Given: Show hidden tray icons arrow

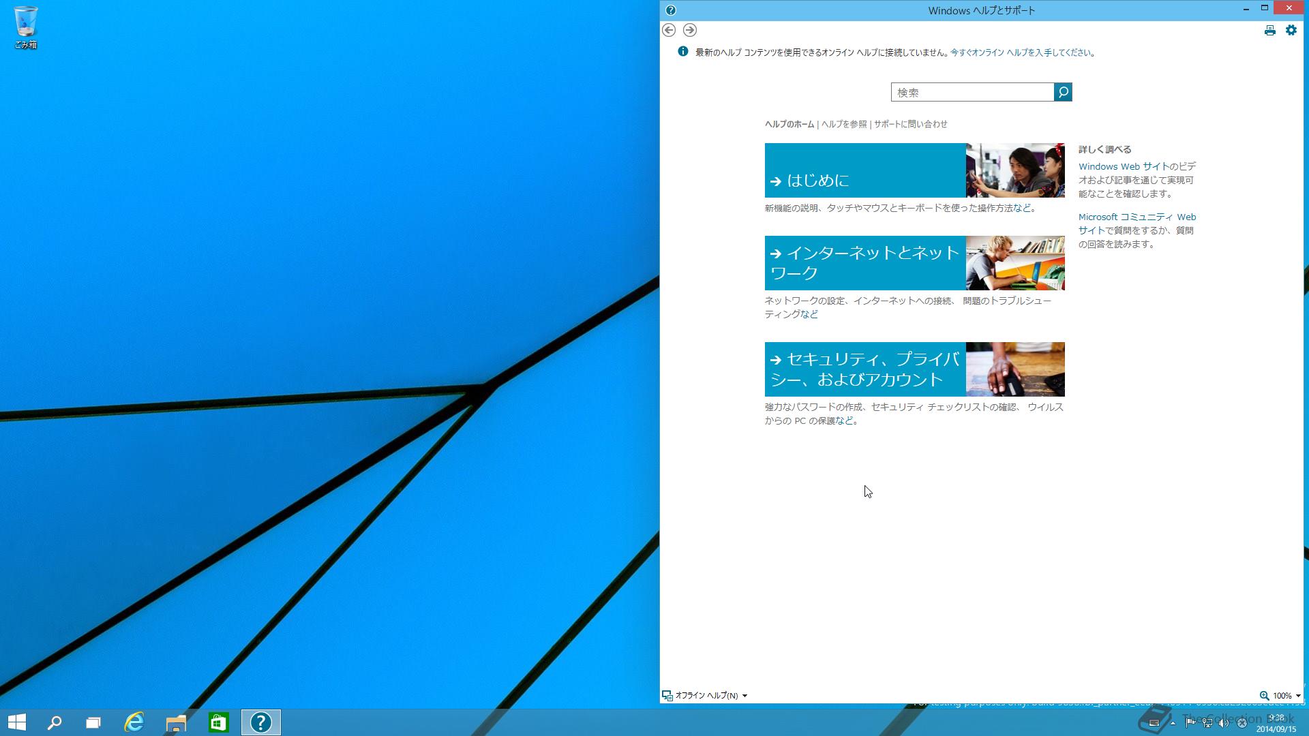Looking at the screenshot, I should 1173,723.
